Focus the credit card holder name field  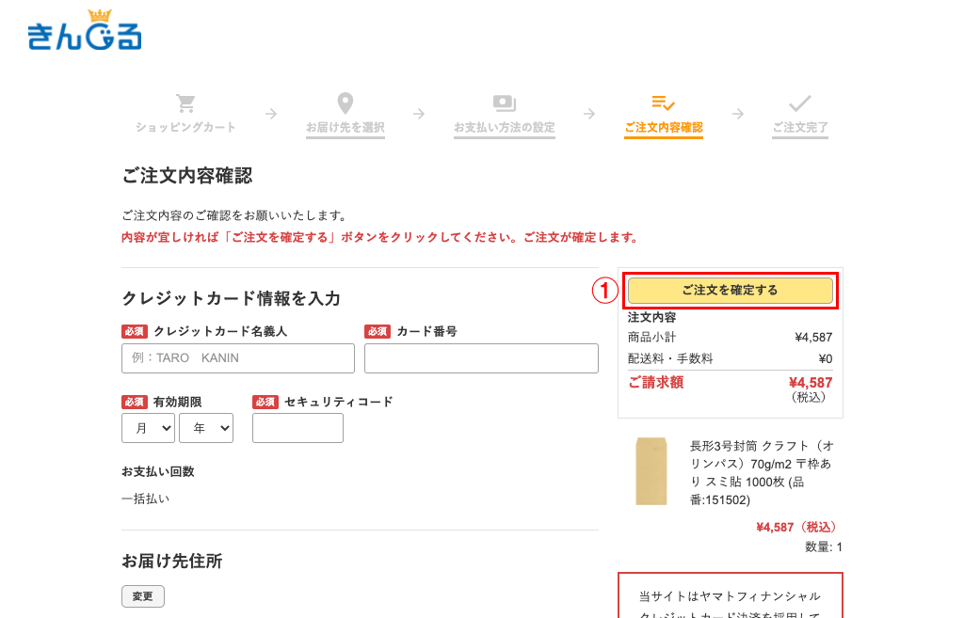pos(237,358)
